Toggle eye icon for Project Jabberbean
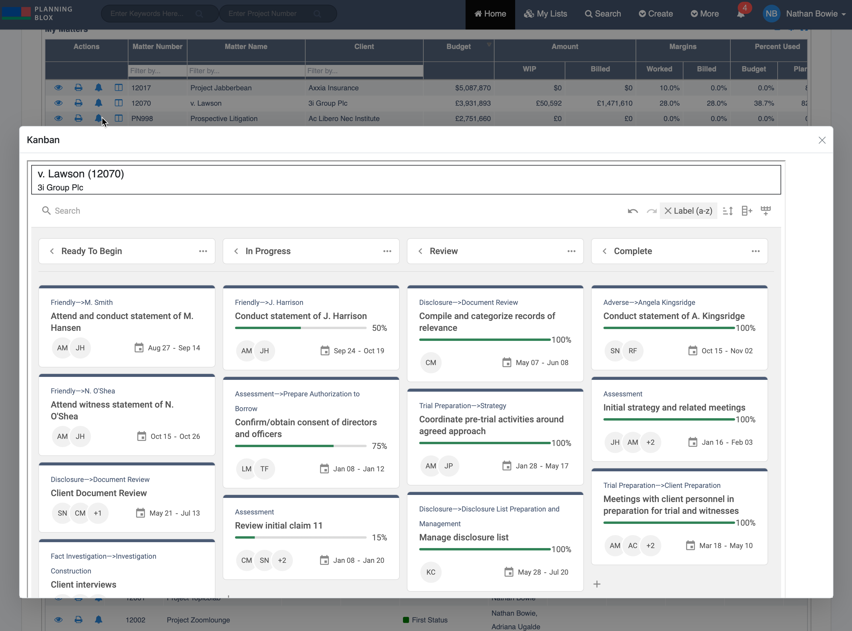The image size is (852, 631). pyautogui.click(x=58, y=87)
